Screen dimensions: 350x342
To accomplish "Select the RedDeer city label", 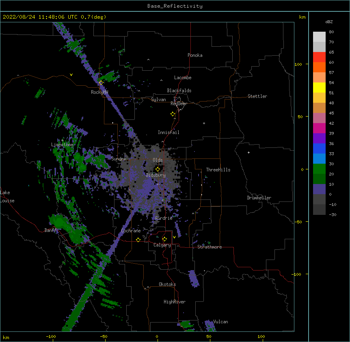I will coord(179,104).
